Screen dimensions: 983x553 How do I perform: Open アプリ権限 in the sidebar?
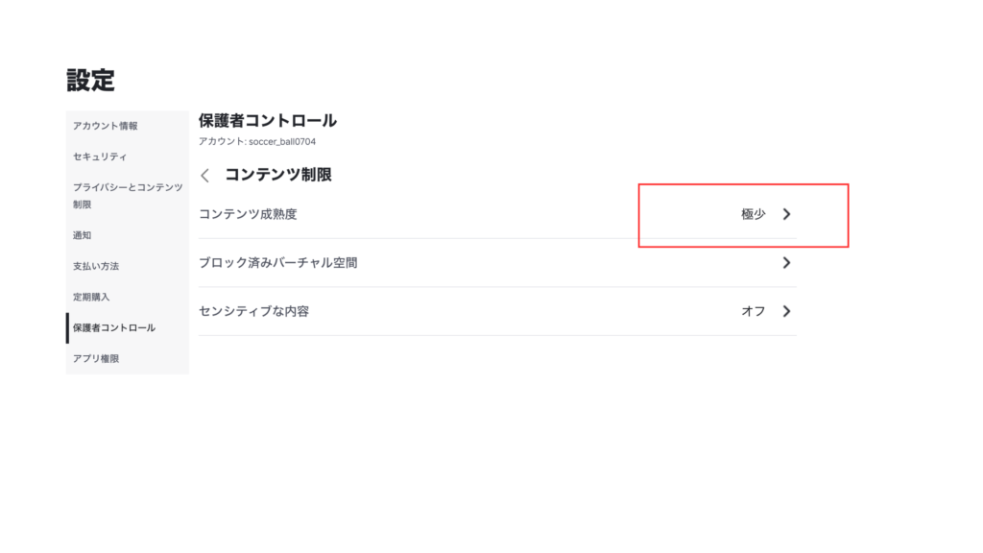(96, 358)
